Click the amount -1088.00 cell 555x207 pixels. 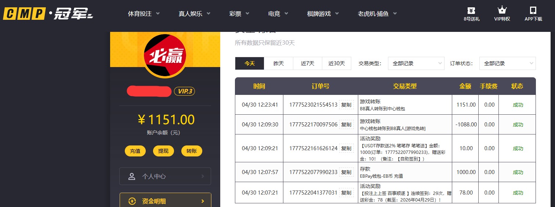click(x=466, y=125)
